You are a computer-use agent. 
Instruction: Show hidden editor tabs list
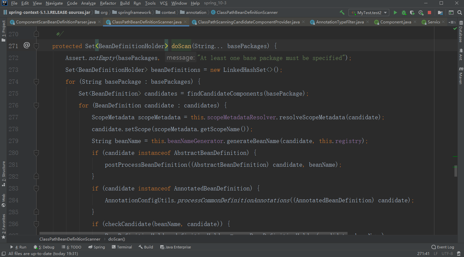[x=452, y=22]
